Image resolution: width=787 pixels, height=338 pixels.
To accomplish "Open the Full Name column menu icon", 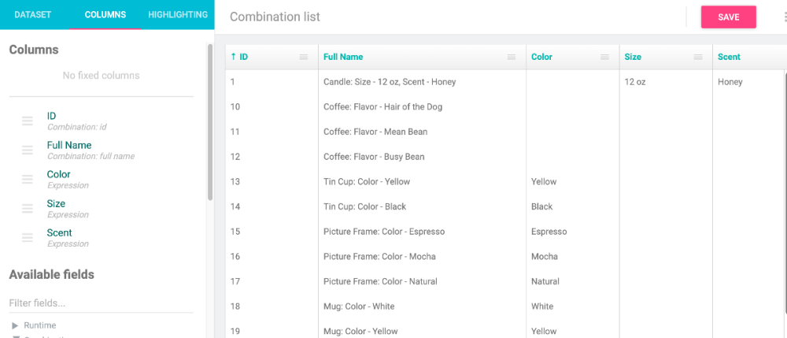I will [x=512, y=57].
